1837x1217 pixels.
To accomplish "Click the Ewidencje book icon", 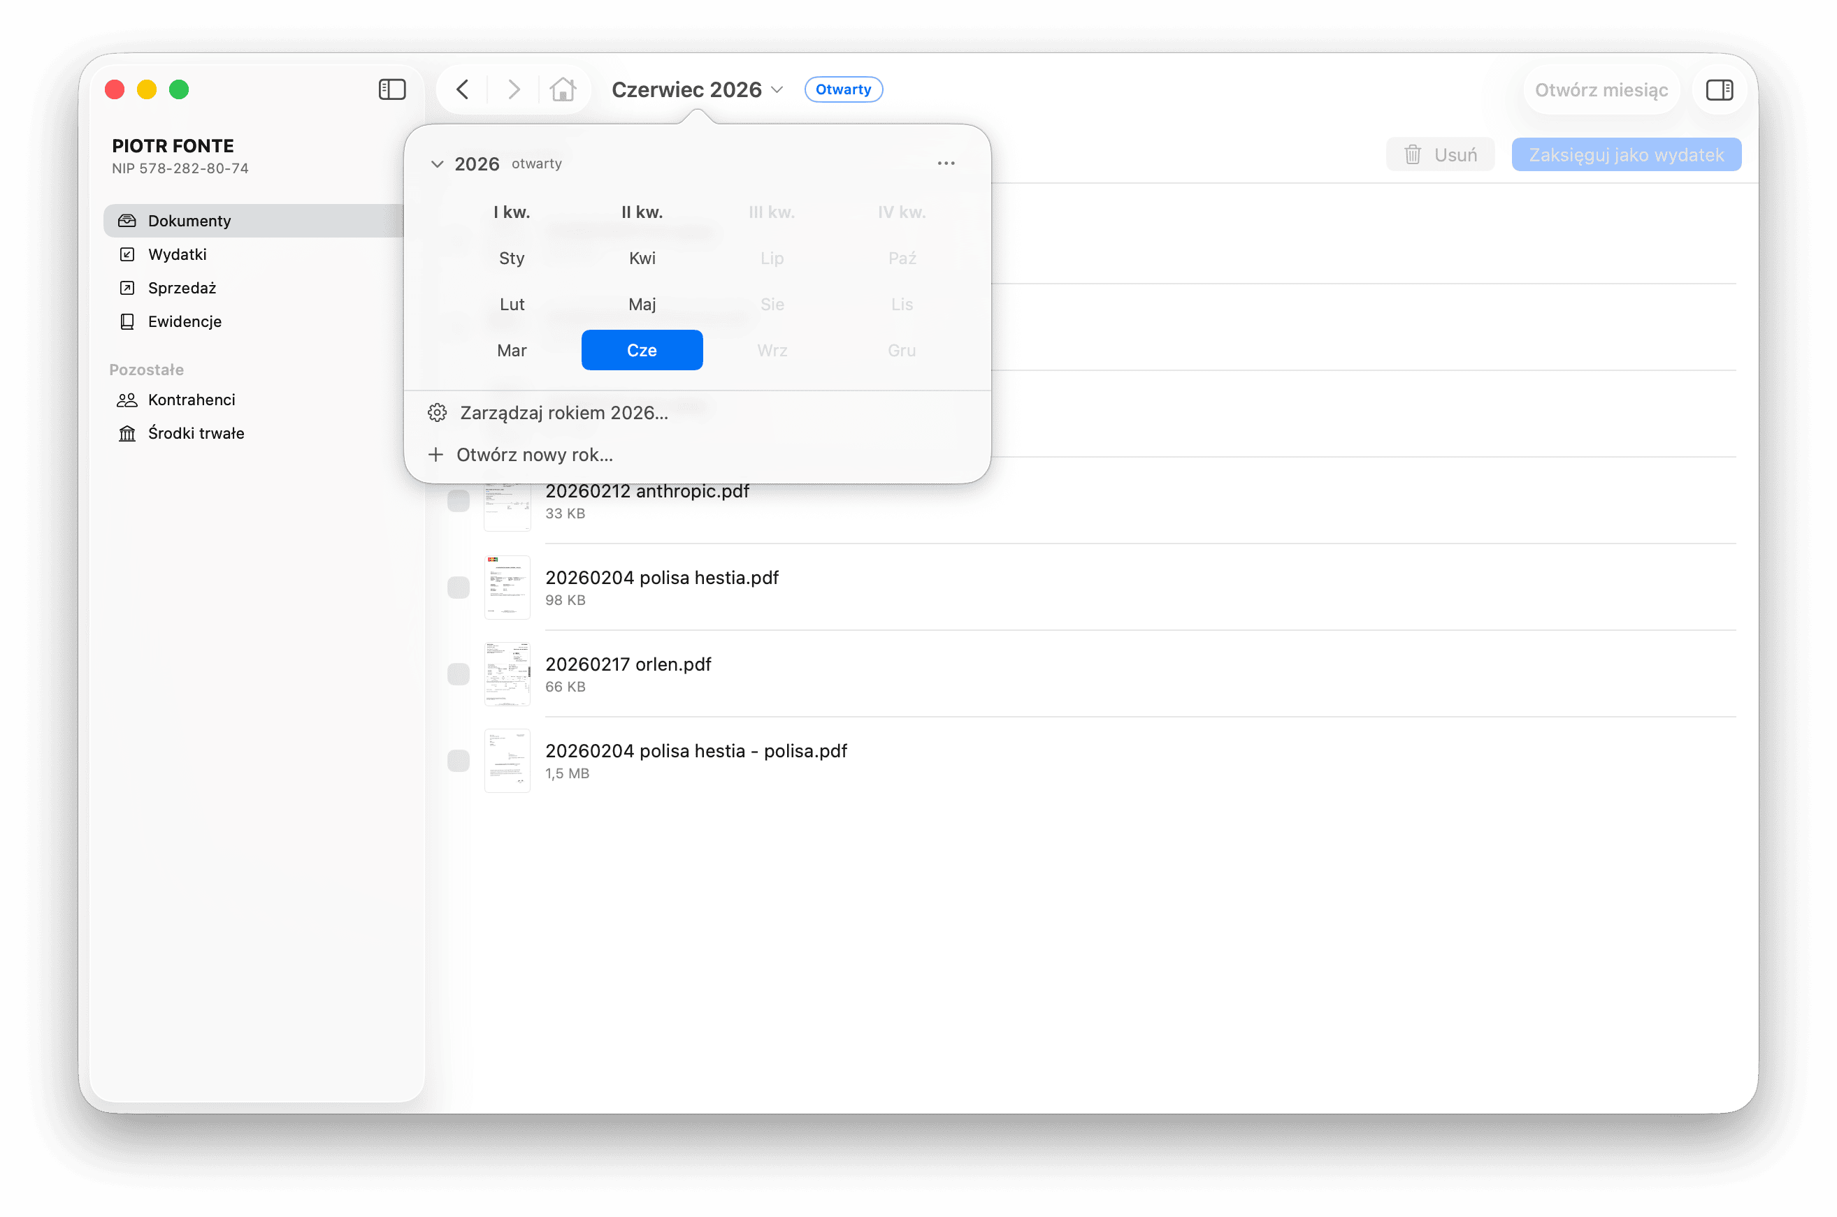I will (x=127, y=321).
